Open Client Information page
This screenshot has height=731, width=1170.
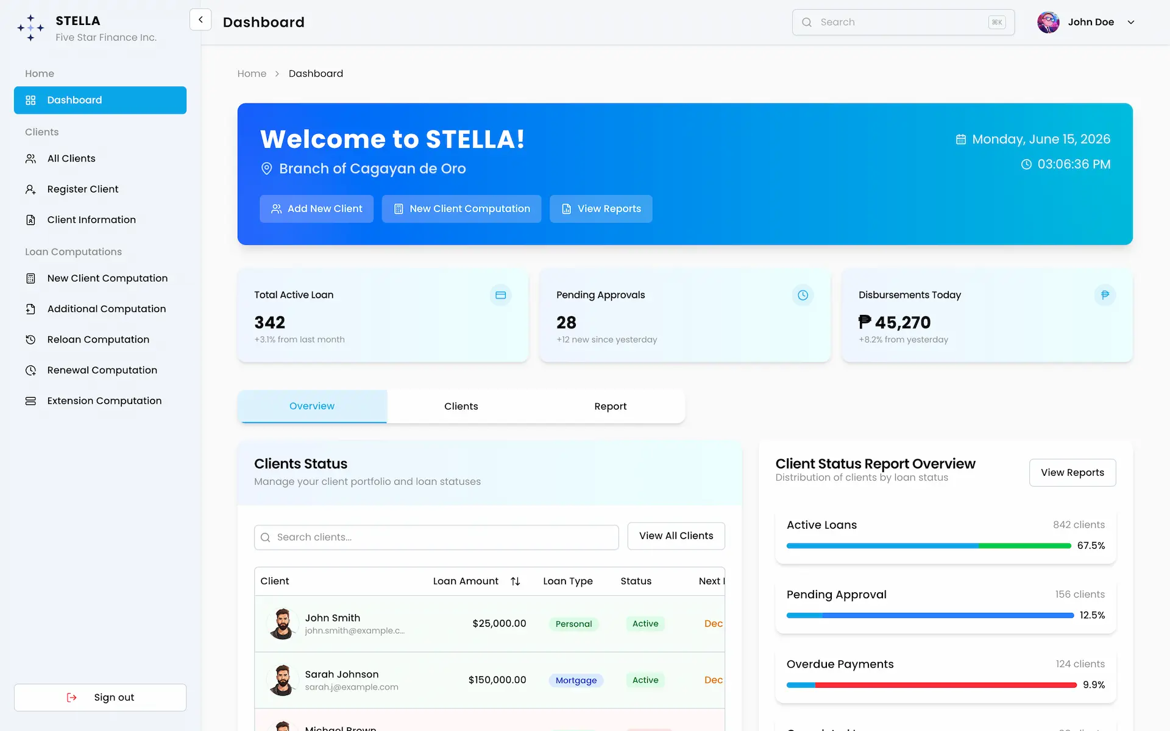tap(100, 220)
